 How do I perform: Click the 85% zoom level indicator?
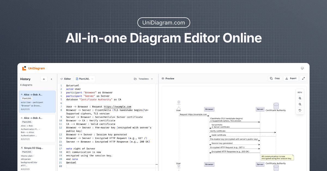pyautogui.click(x=300, y=92)
